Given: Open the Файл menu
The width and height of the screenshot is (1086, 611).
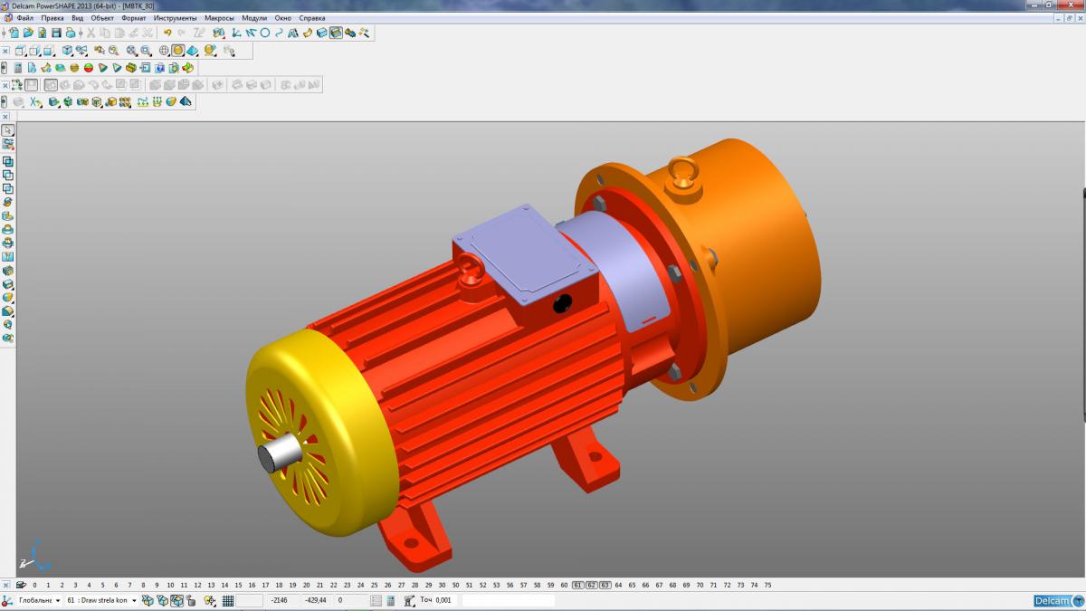Looking at the screenshot, I should pyautogui.click(x=25, y=18).
